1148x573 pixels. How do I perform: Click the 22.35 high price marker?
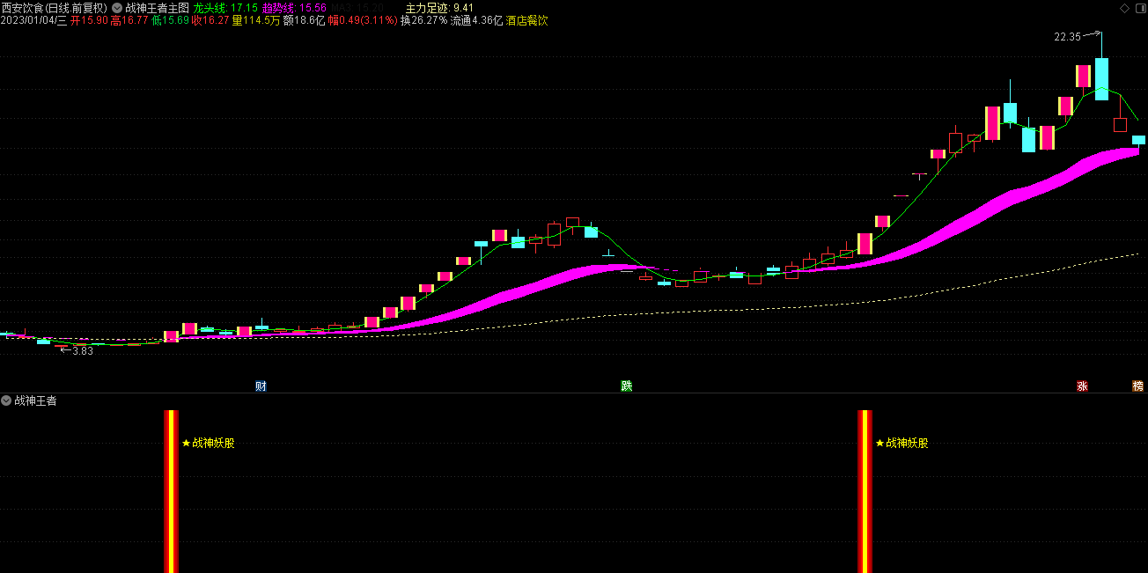[x=1067, y=37]
